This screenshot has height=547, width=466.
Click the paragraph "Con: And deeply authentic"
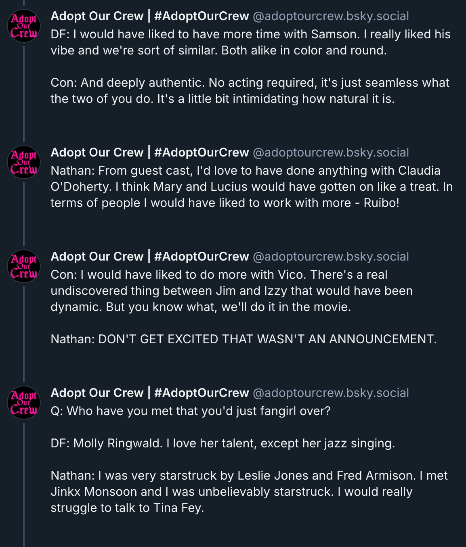(250, 91)
